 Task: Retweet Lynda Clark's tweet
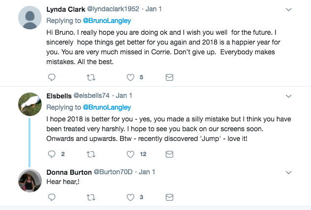tap(91, 77)
